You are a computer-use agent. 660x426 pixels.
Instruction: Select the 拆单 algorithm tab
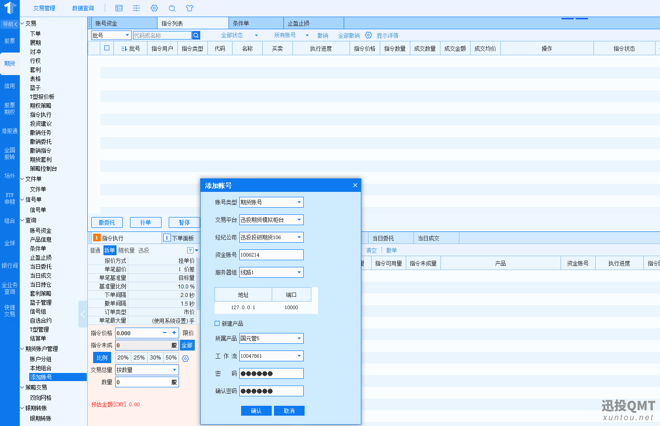[x=109, y=250]
